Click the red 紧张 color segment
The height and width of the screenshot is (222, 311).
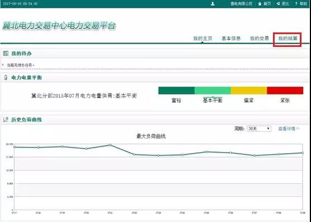(285, 91)
